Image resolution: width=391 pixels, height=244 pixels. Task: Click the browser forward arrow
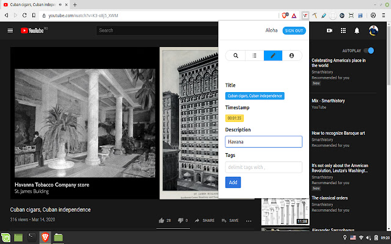[x=15, y=15]
